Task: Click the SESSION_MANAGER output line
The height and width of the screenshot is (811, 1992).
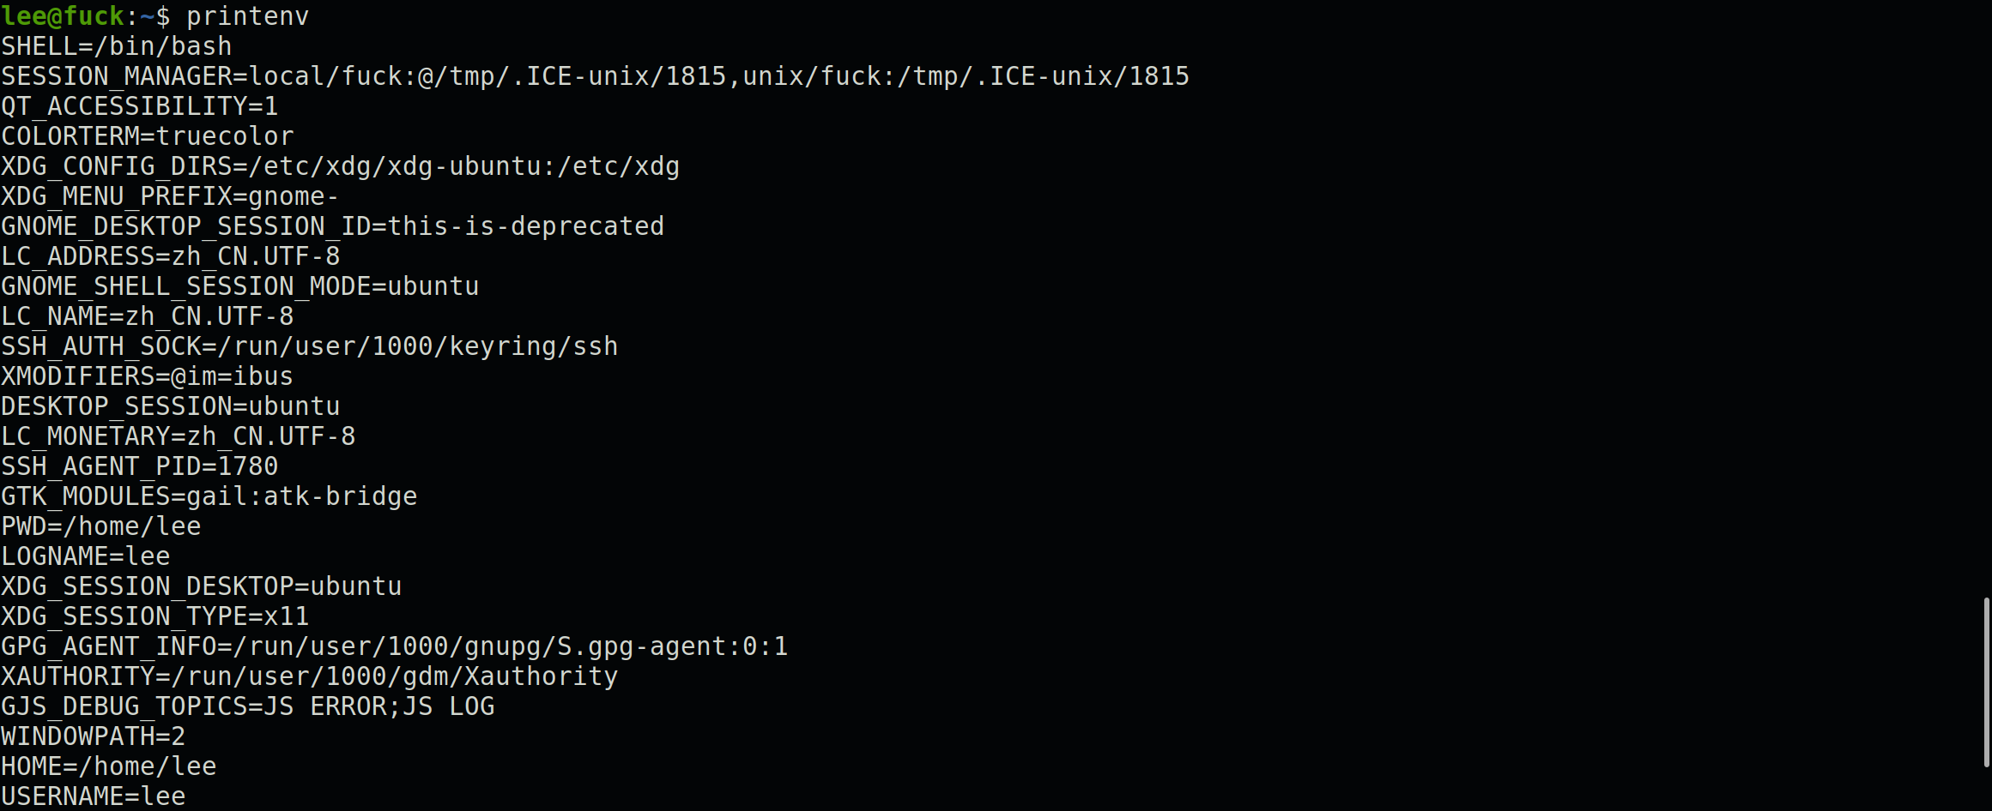Action: pyautogui.click(x=595, y=76)
